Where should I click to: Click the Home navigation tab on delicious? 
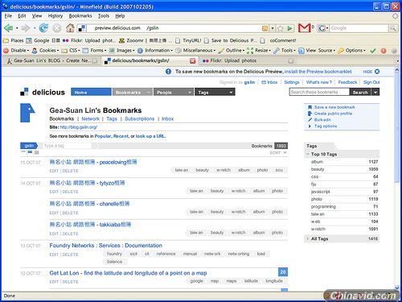[91, 92]
